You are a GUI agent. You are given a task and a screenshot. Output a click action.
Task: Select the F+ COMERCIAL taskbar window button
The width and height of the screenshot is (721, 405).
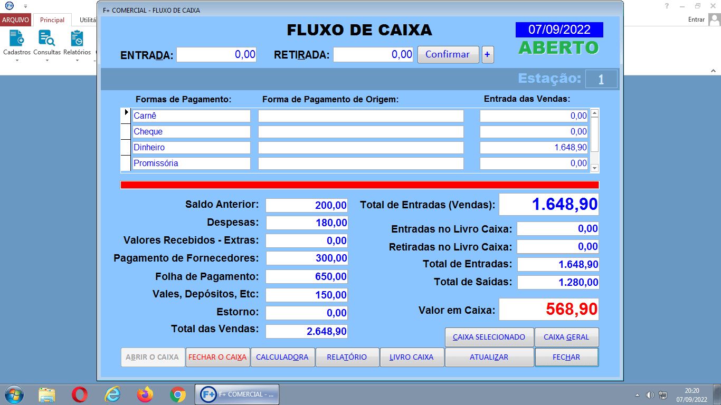pos(236,394)
